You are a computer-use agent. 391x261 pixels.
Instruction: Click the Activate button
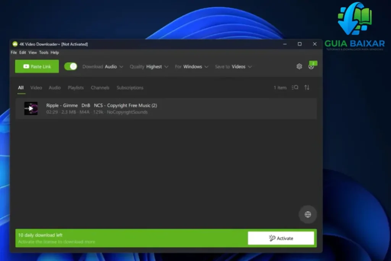tap(281, 238)
